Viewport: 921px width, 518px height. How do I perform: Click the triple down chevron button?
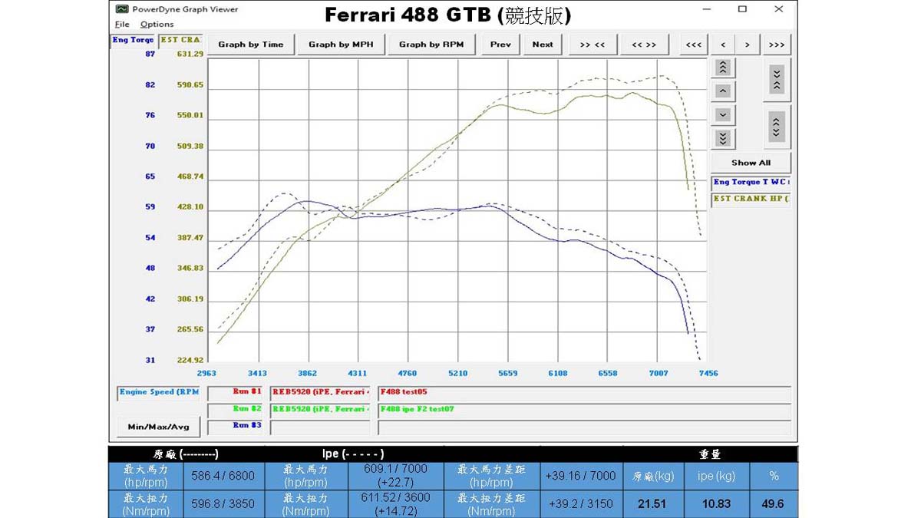722,138
